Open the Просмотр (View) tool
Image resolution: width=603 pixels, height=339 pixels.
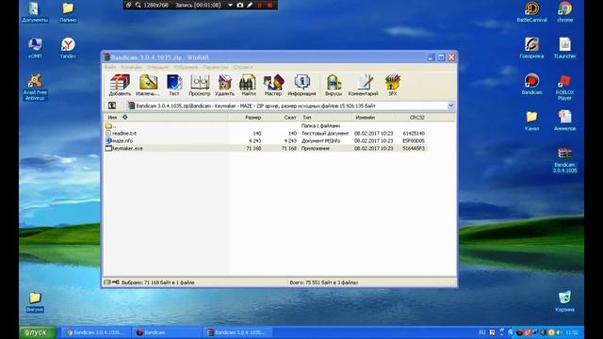tap(199, 85)
